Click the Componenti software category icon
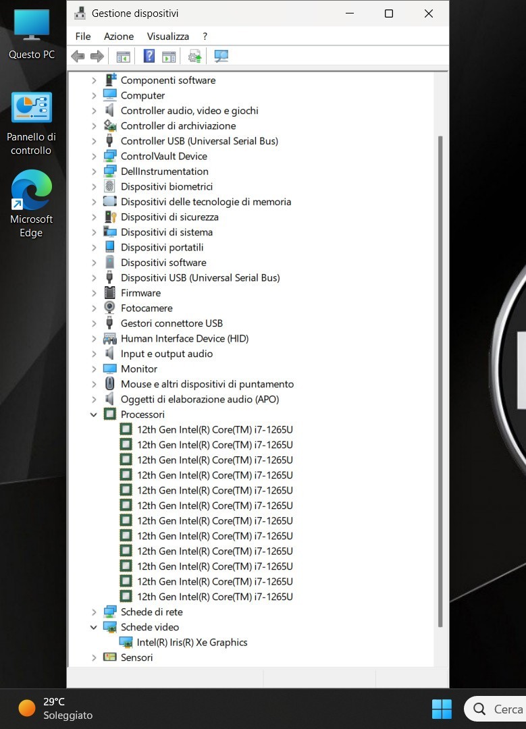 coord(110,80)
